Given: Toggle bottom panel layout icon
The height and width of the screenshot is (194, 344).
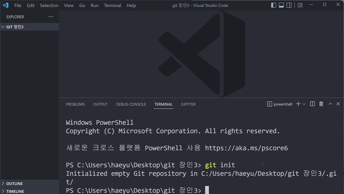Looking at the screenshot, I should [x=281, y=5].
